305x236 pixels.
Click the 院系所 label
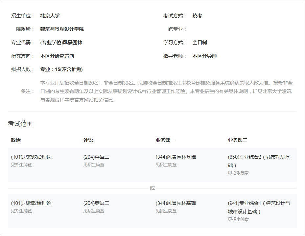click(x=25, y=29)
